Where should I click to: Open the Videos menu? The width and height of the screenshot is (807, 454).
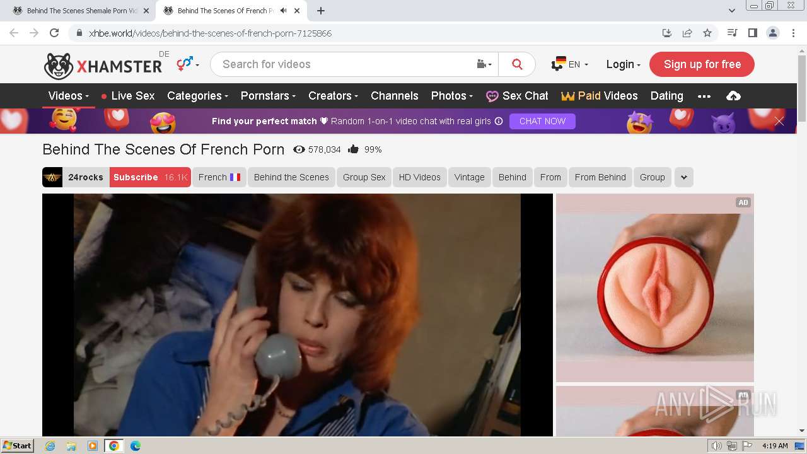coord(68,96)
